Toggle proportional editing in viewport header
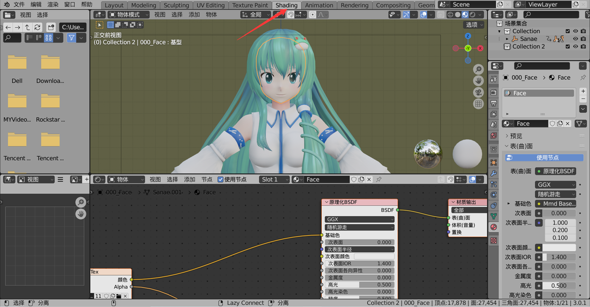The height and width of the screenshot is (307, 590). click(312, 15)
